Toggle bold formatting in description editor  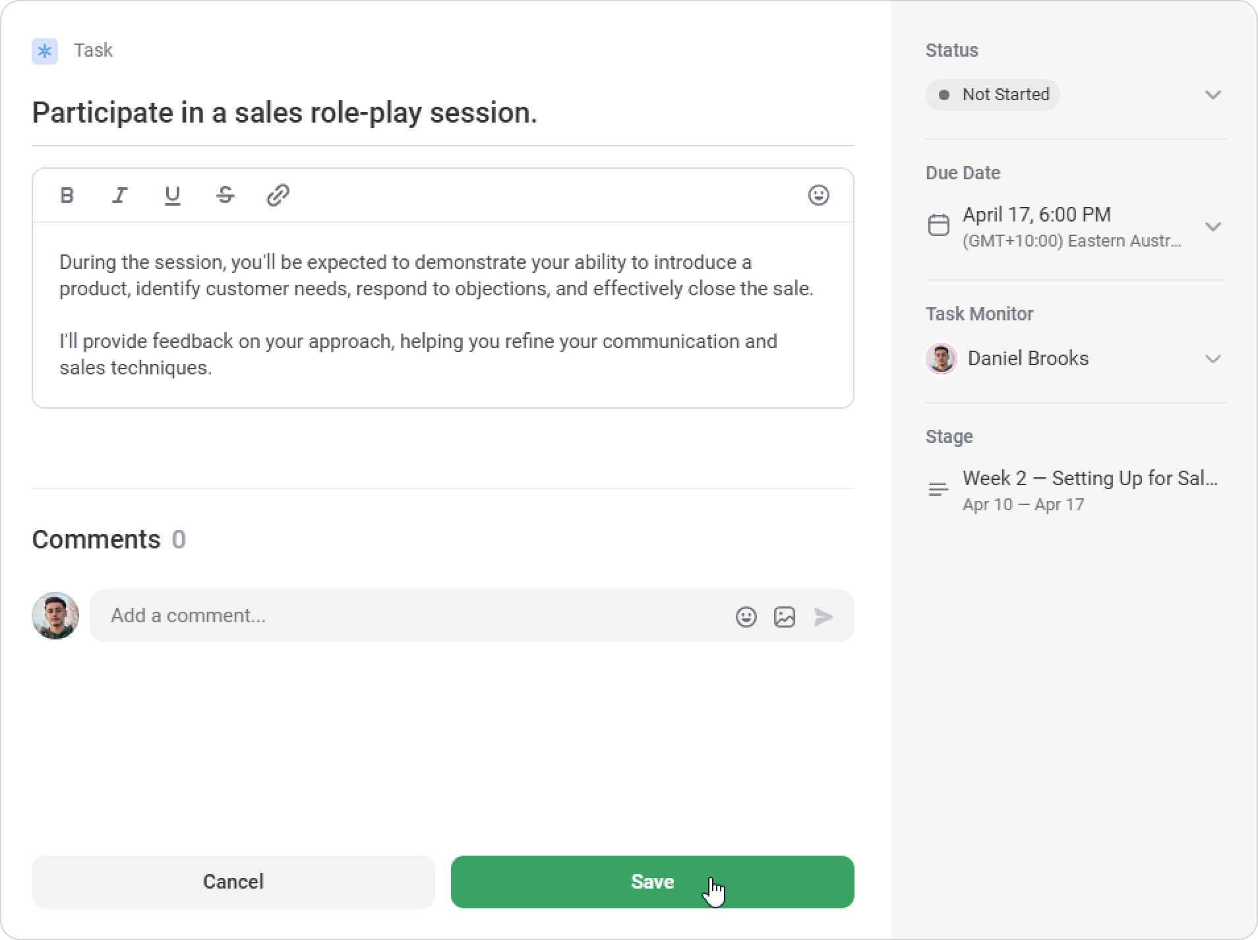pyautogui.click(x=67, y=195)
